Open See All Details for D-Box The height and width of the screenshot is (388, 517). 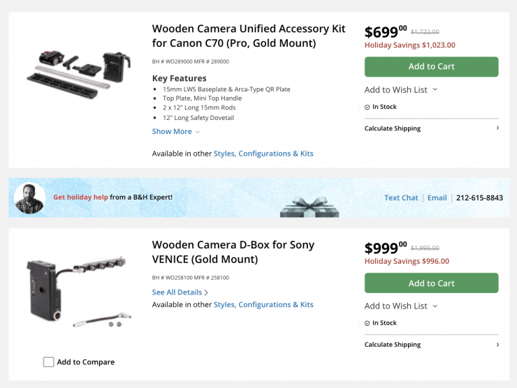180,292
